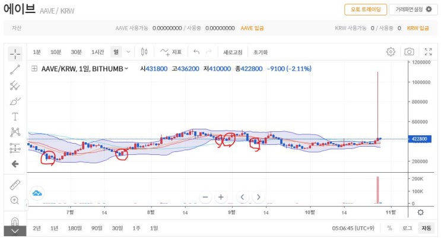Image resolution: width=441 pixels, height=241 pixels.
Task: Click the back arrow tool icon
Action: coord(15,164)
